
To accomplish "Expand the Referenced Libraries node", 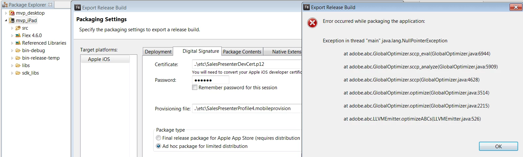I will pyautogui.click(x=12, y=43).
